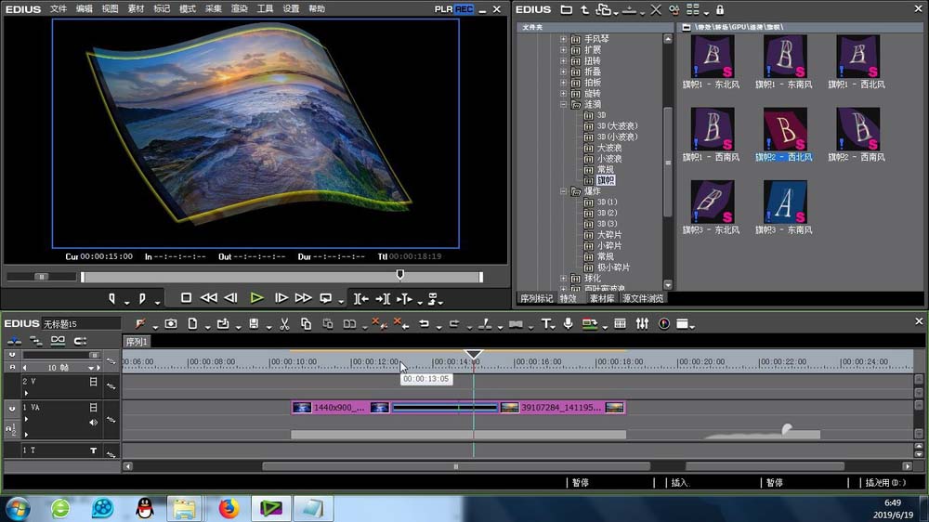Click the add cut point icon
The image size is (929, 522).
(485, 323)
